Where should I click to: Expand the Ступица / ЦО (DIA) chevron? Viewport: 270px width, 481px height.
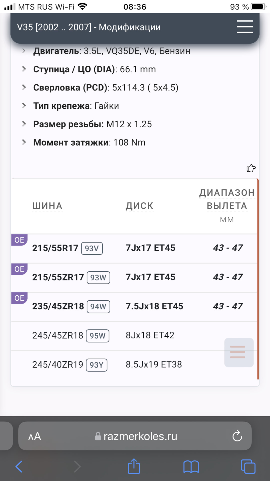click(x=24, y=69)
